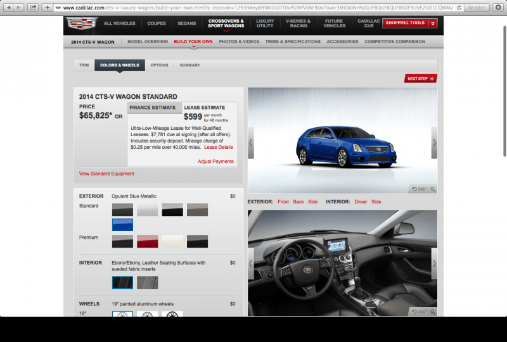Choose the dark plum premium exterior swatch
The width and height of the screenshot is (507, 342).
tap(122, 241)
